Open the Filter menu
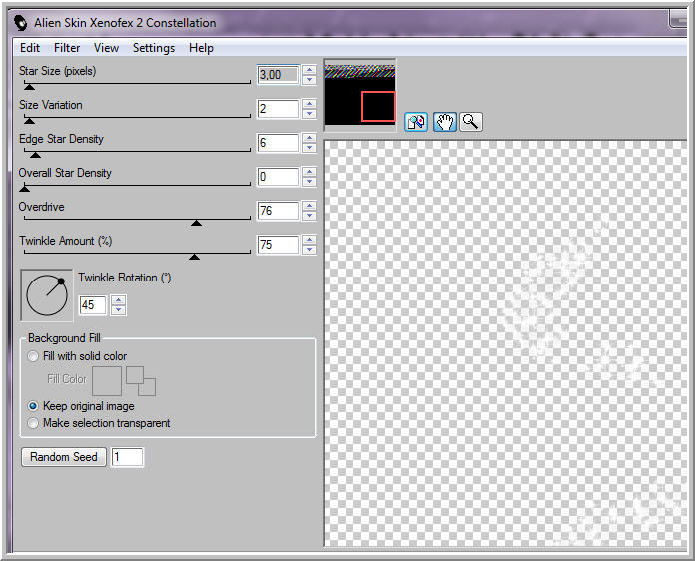 tap(67, 48)
